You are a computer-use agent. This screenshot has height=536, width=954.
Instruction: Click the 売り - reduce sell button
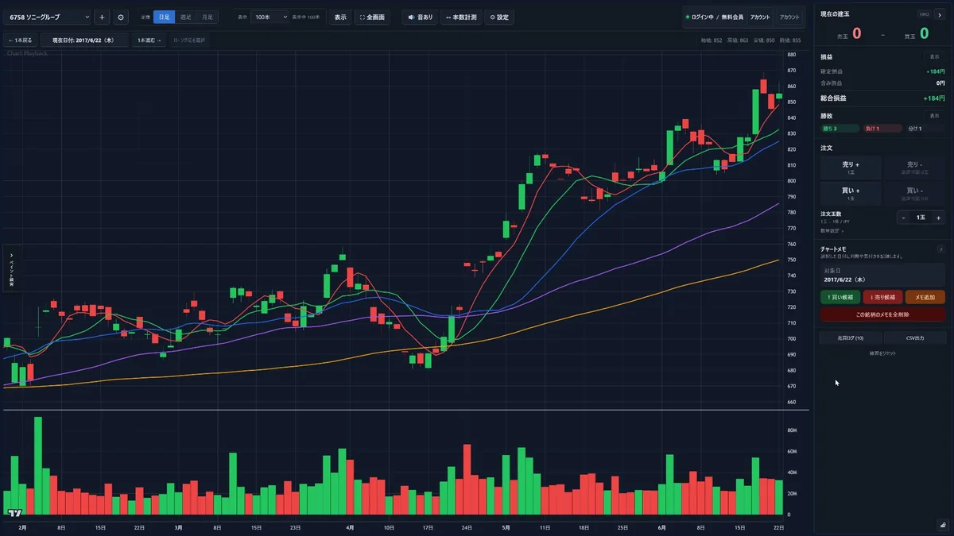pos(915,168)
